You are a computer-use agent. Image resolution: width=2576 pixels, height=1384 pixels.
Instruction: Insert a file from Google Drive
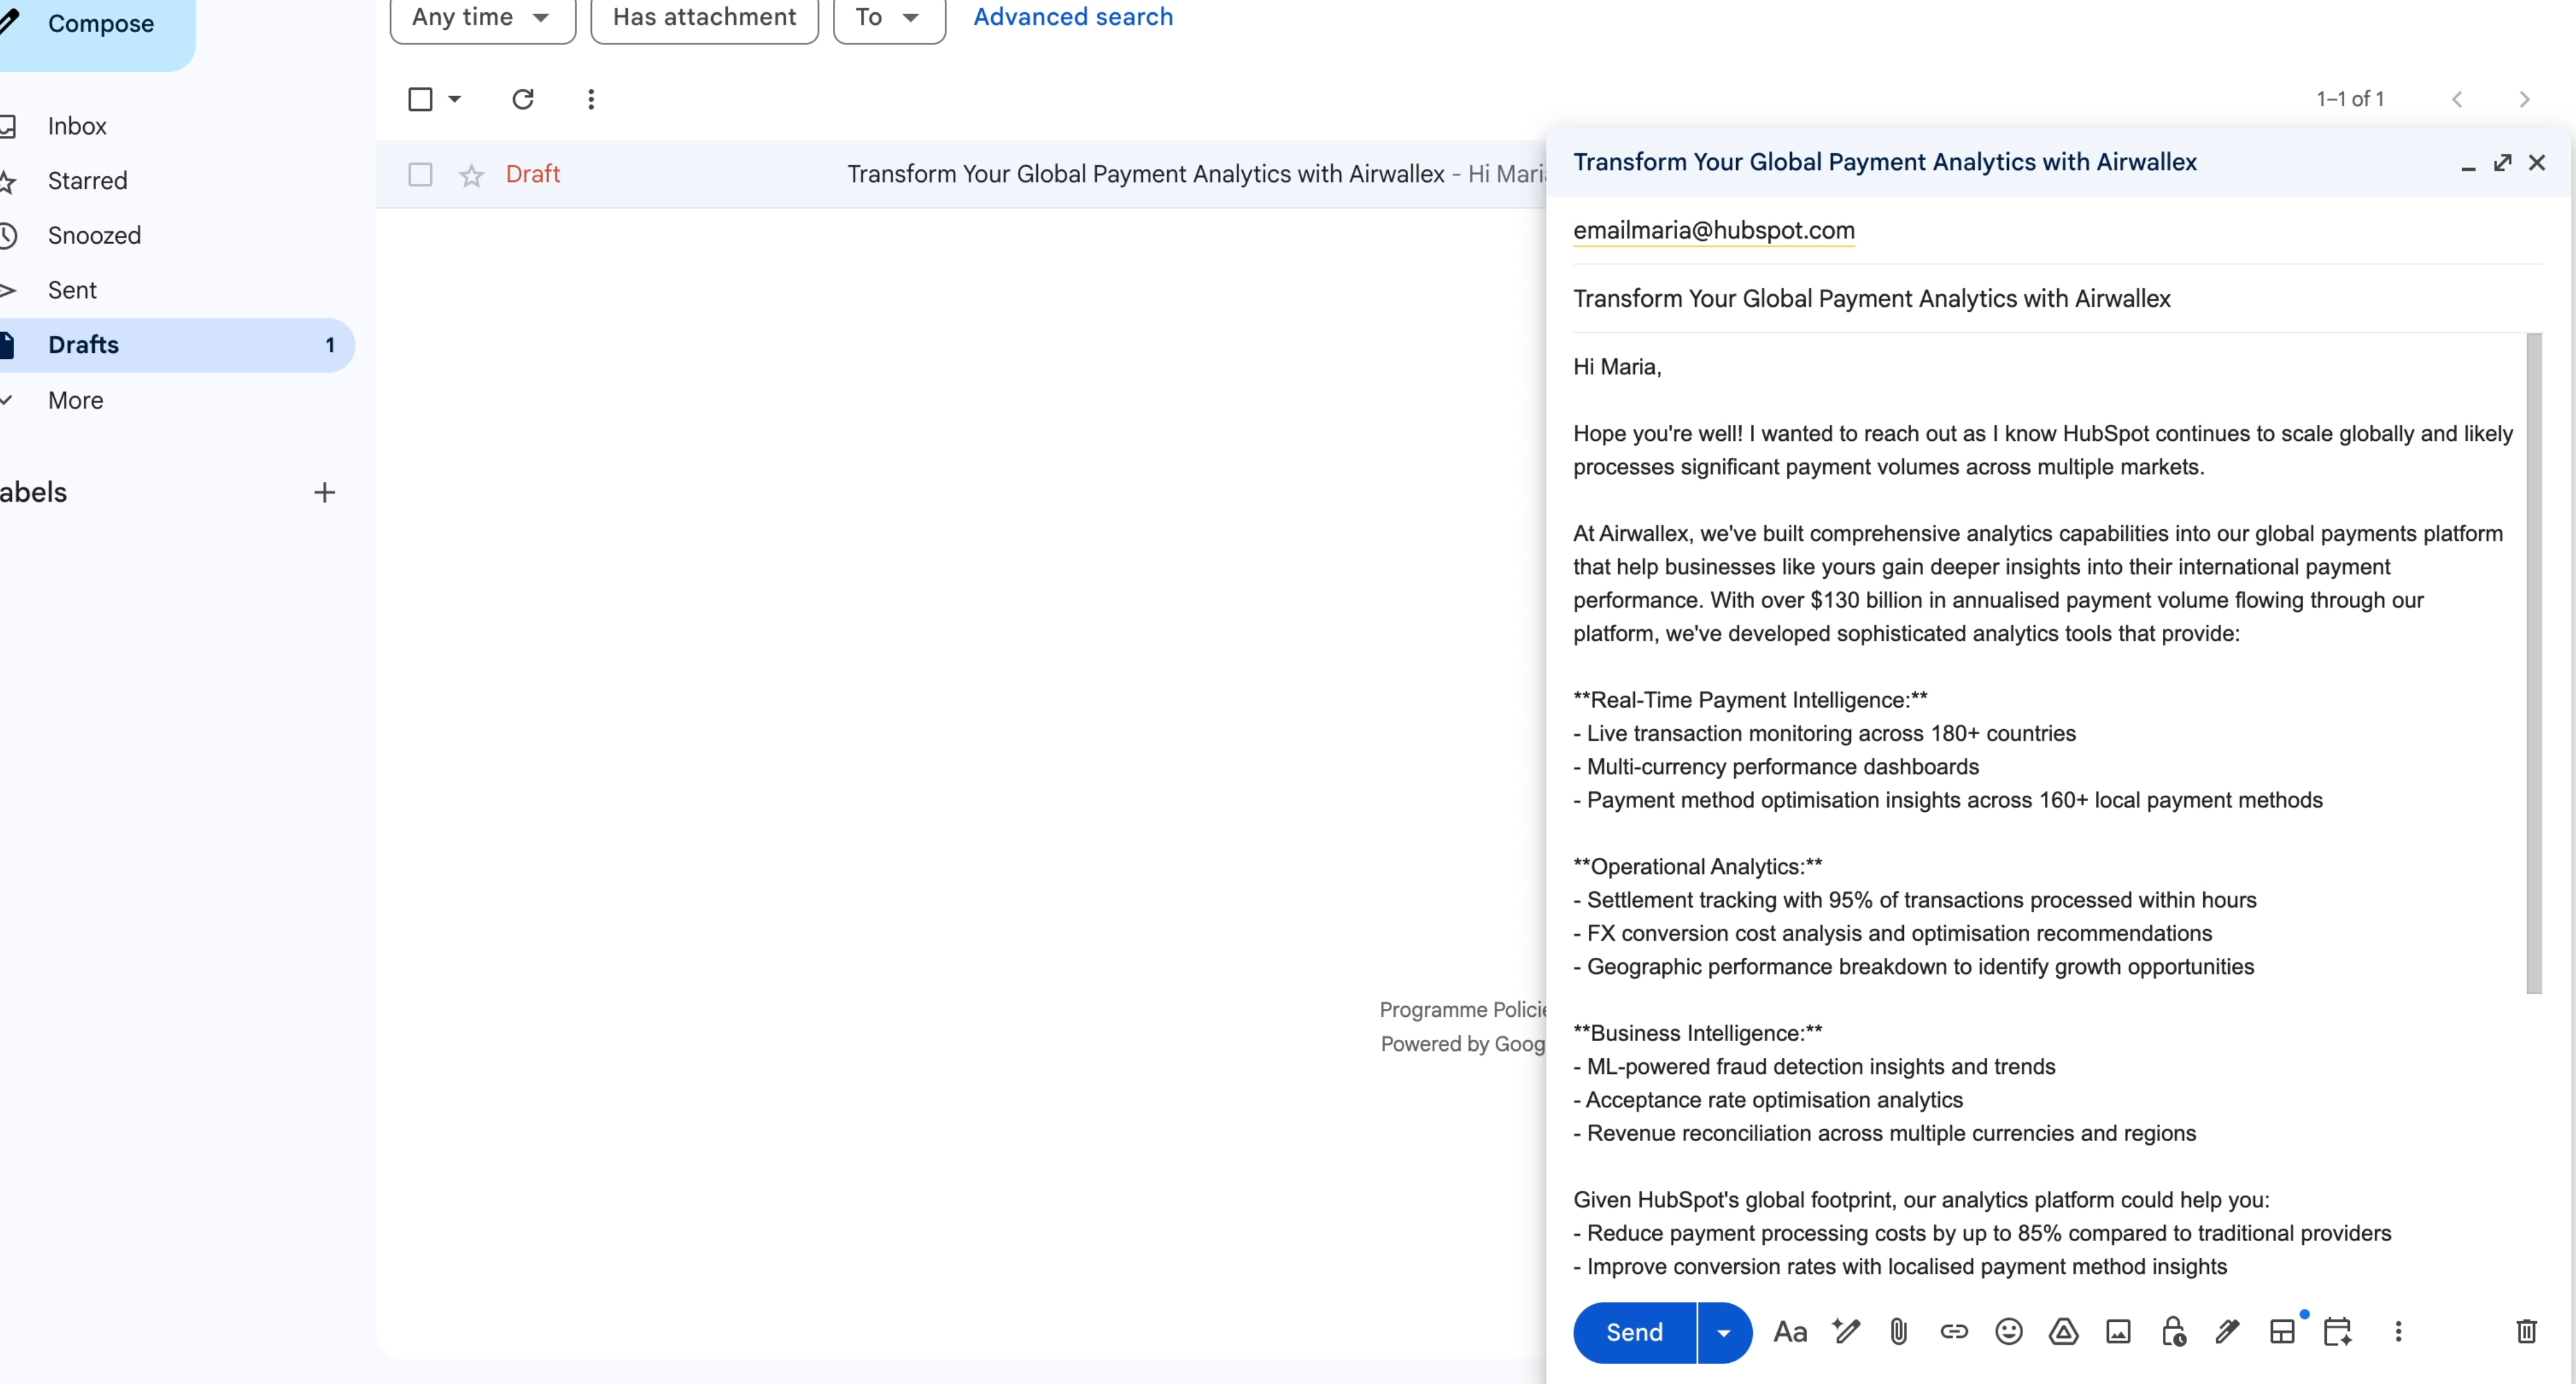pos(2063,1331)
